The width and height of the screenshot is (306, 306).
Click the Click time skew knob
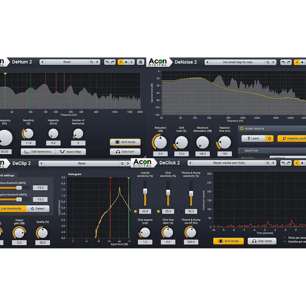(168, 233)
